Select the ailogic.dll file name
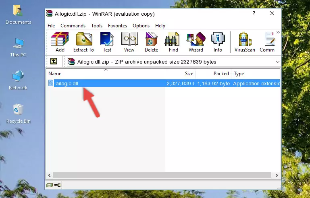The image size is (310, 198). click(x=67, y=83)
